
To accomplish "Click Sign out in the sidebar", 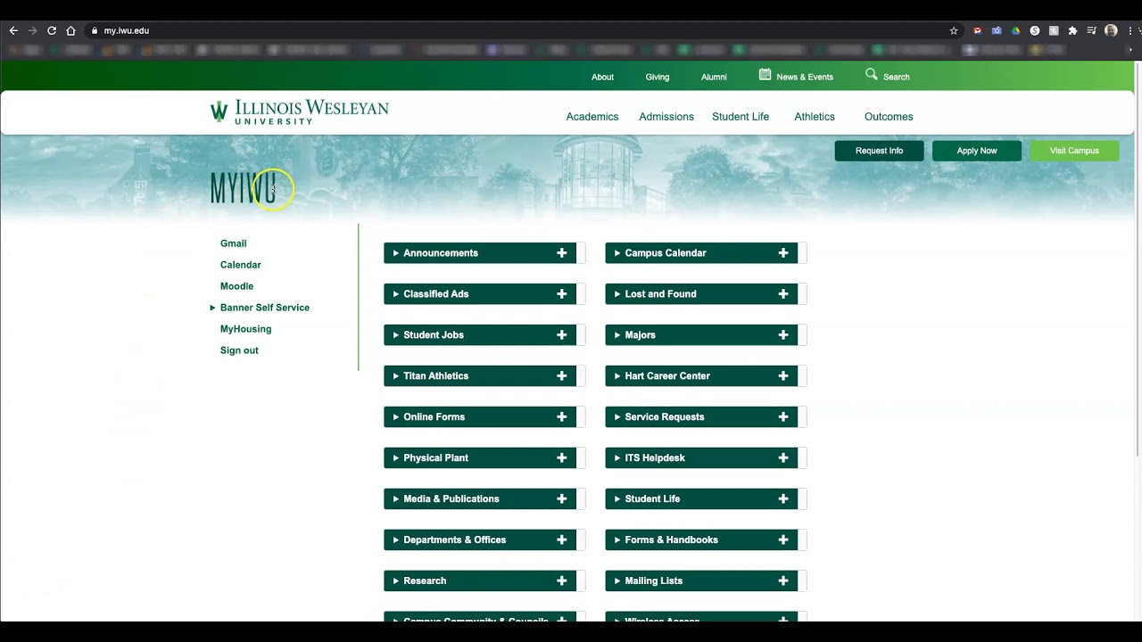I will 239,350.
